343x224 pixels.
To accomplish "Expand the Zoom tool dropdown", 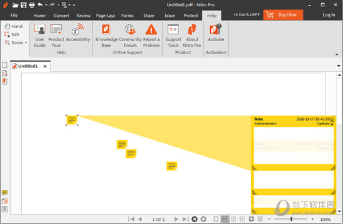I will pos(26,42).
